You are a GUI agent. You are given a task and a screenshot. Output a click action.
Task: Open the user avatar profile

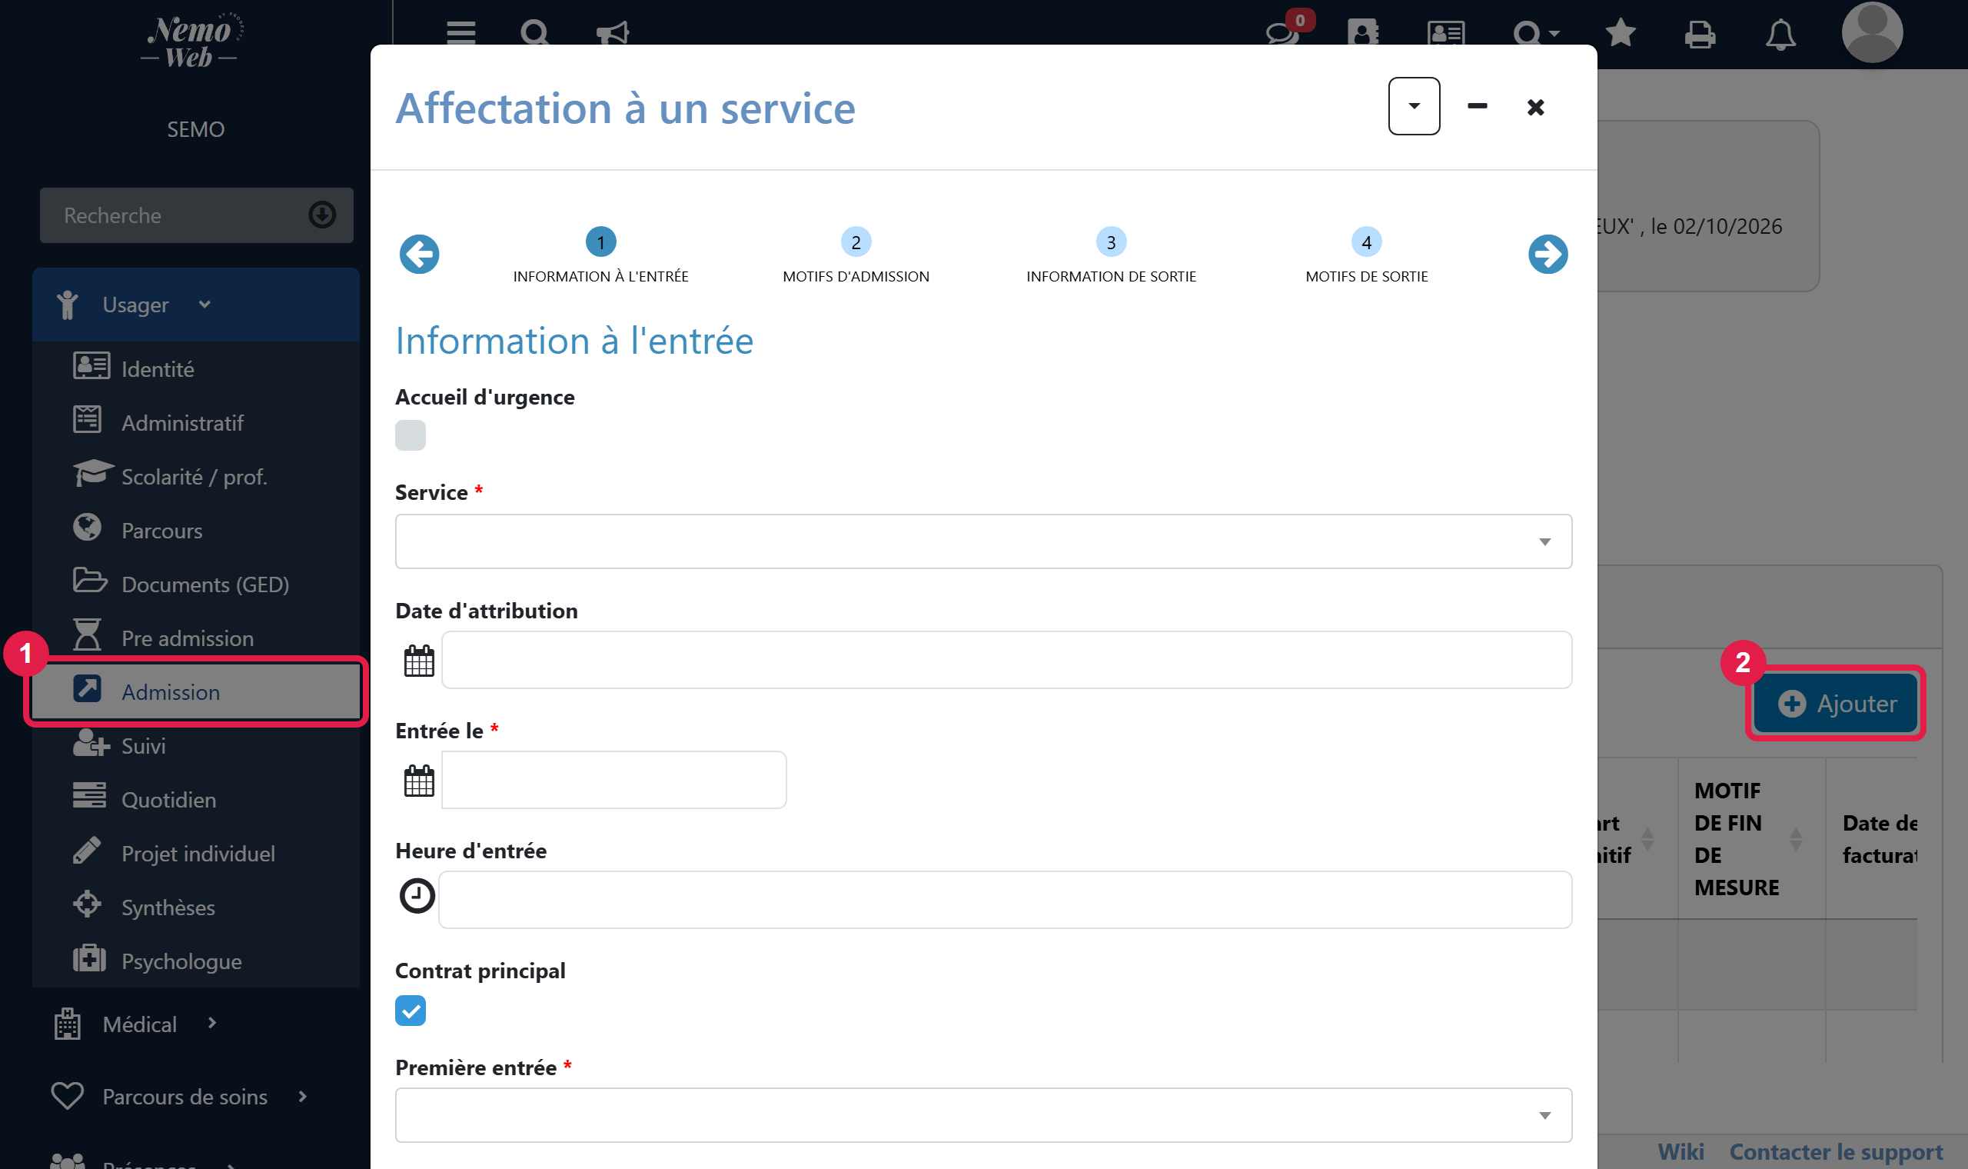pyautogui.click(x=1872, y=32)
